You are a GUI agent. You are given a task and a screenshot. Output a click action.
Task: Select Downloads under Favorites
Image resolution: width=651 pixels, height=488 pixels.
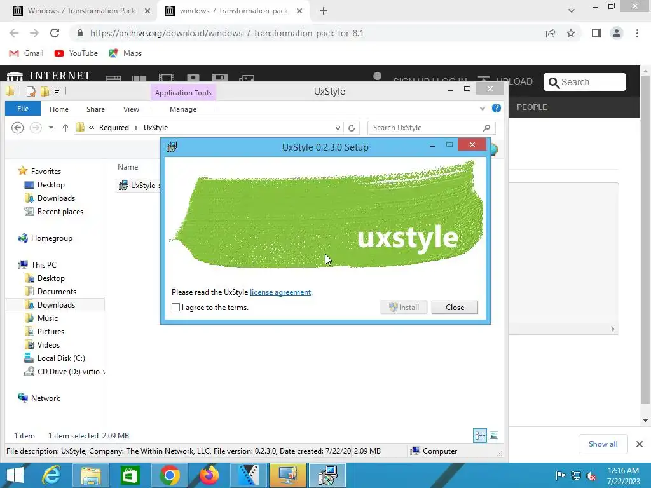point(56,198)
